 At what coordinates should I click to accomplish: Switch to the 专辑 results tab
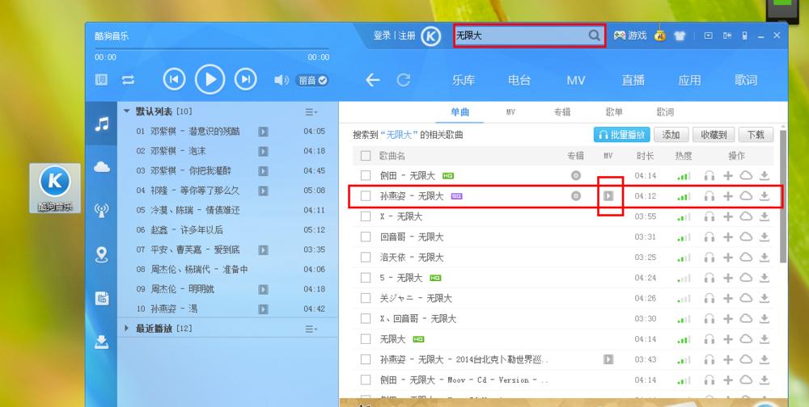(562, 111)
